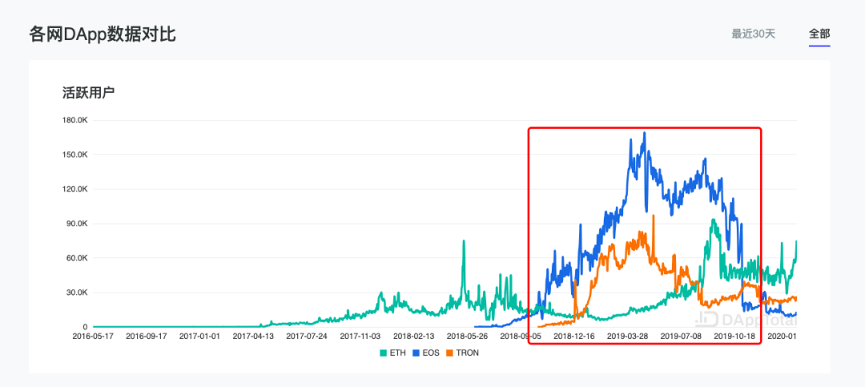Toggle the ETH legend series

(392, 353)
